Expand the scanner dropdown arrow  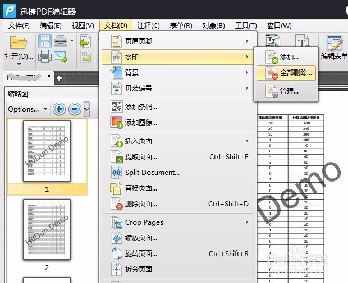(72, 40)
